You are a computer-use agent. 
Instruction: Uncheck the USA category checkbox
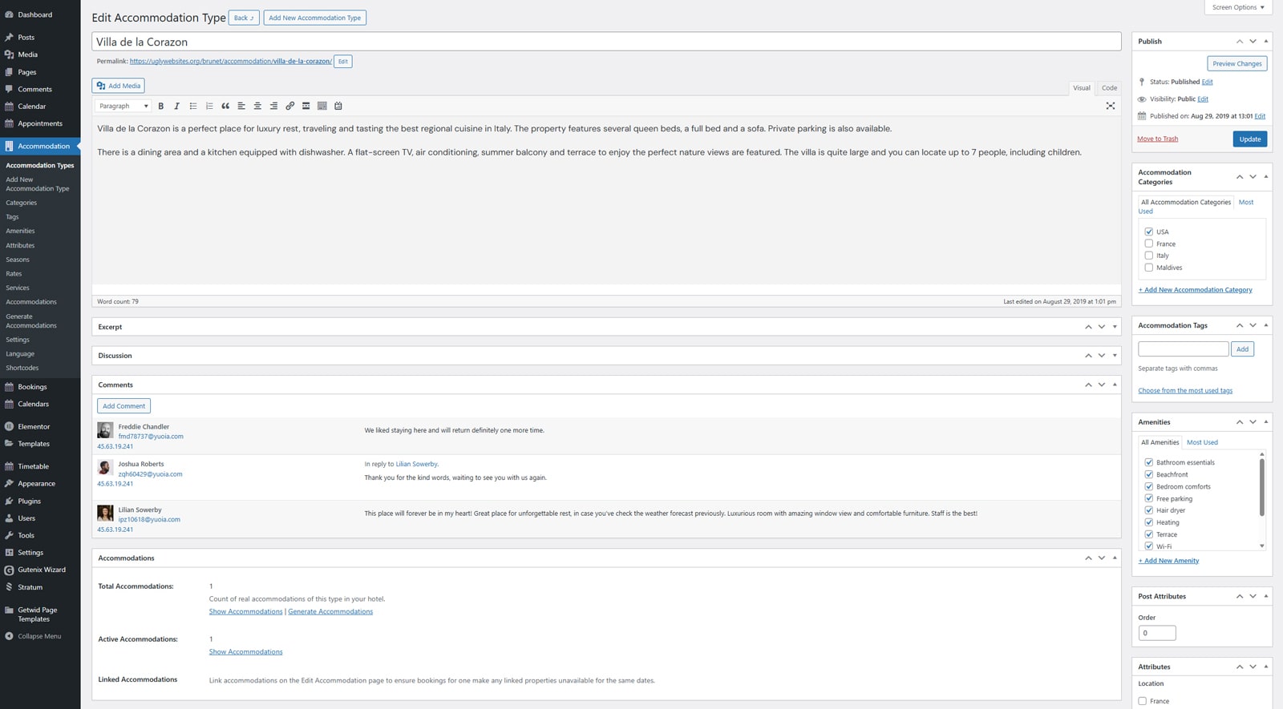pyautogui.click(x=1149, y=232)
